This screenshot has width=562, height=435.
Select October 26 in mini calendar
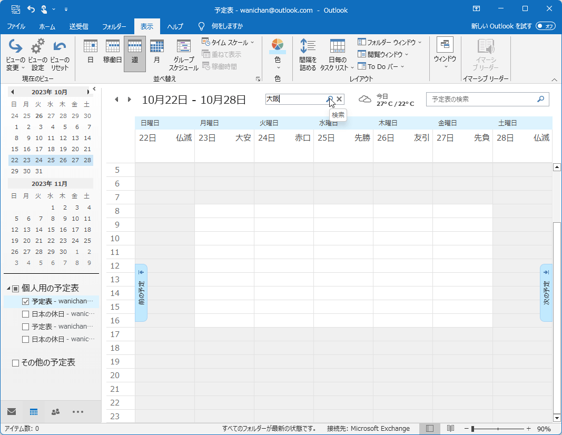[63, 160]
